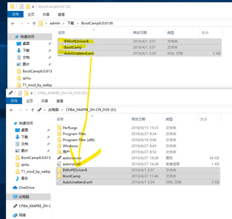The image size is (232, 219).
Task: Select BootCamp folder in D: drive window
Action: (138, 176)
